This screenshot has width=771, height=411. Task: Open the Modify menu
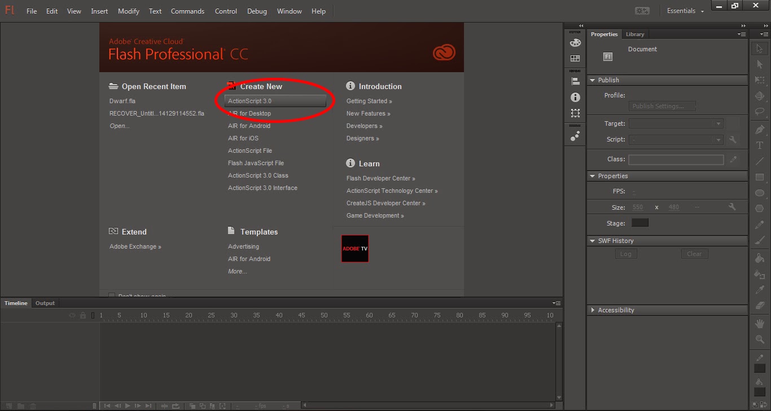(129, 11)
